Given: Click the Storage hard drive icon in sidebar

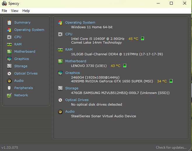Looking at the screenshot, I should pos(9,66).
